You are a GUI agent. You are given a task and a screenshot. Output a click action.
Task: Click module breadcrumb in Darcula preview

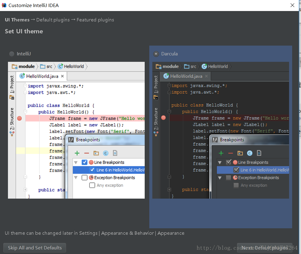(x=167, y=66)
